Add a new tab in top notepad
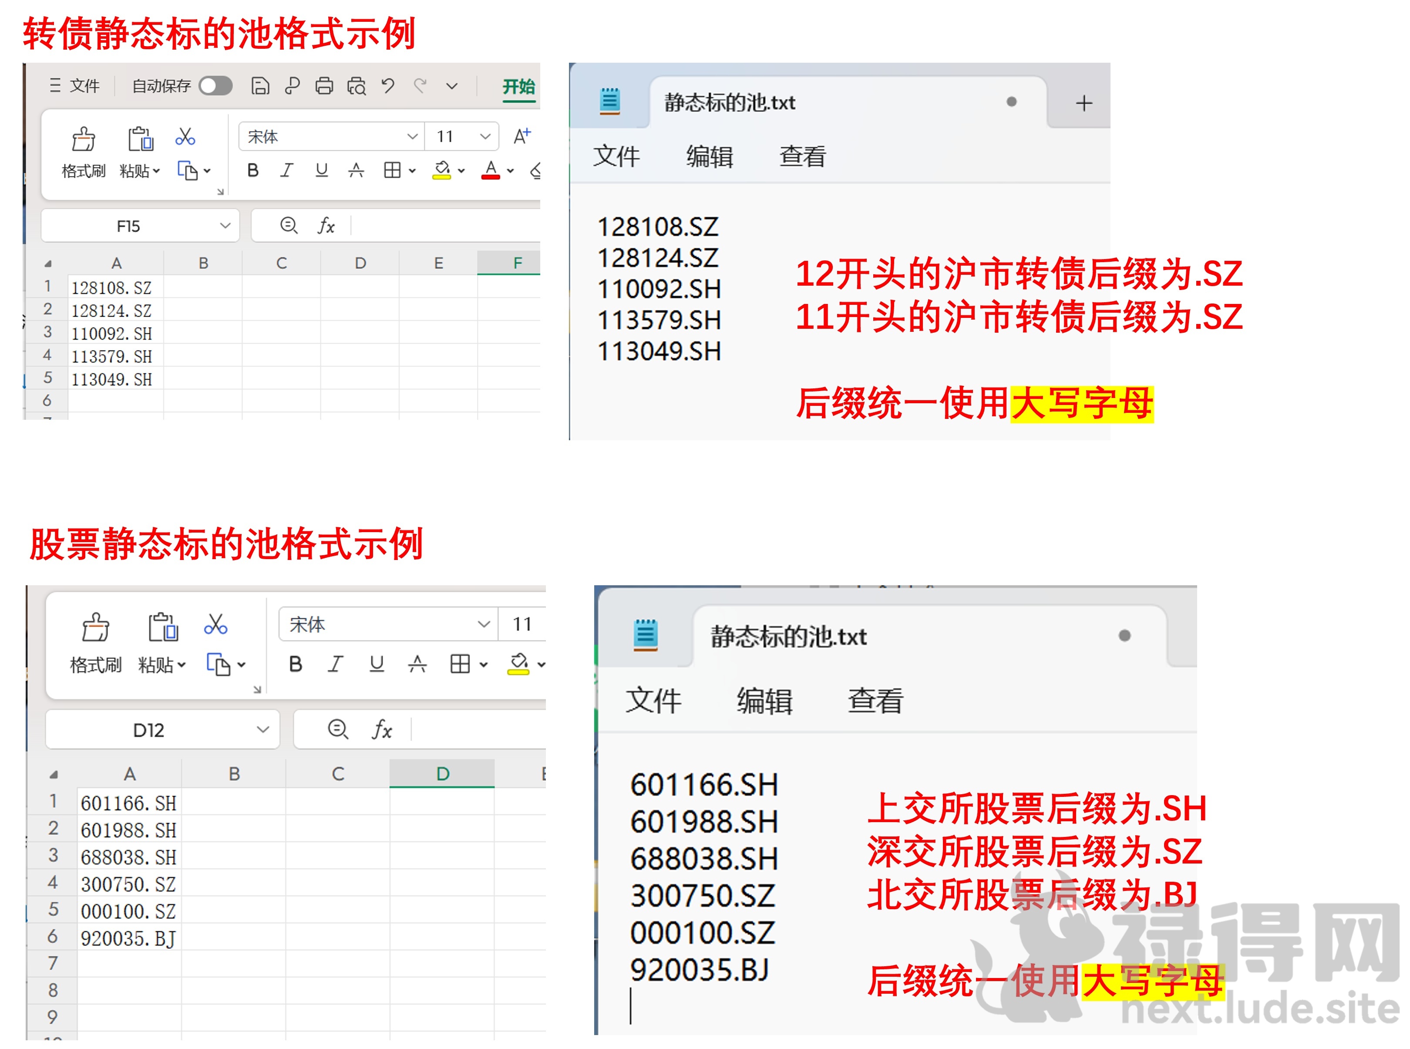1410x1049 pixels. (x=1084, y=103)
